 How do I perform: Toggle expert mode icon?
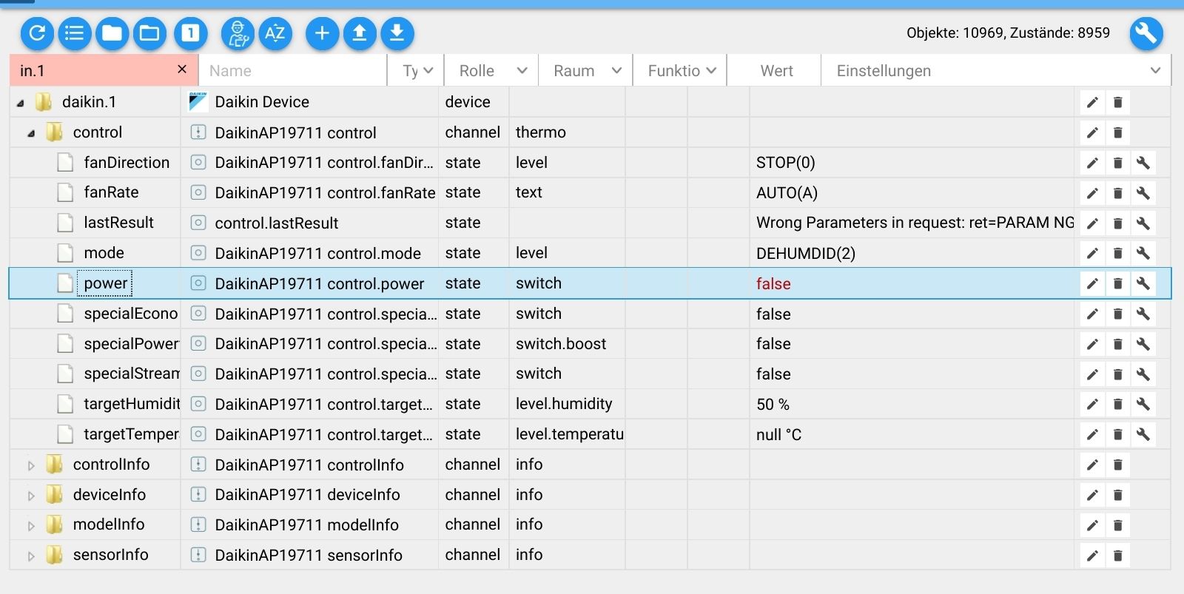238,33
